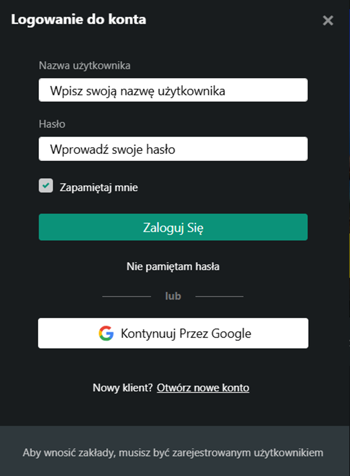Uncheck the Zapamiętaj mnie checkbox
This screenshot has height=476, width=350.
[46, 186]
